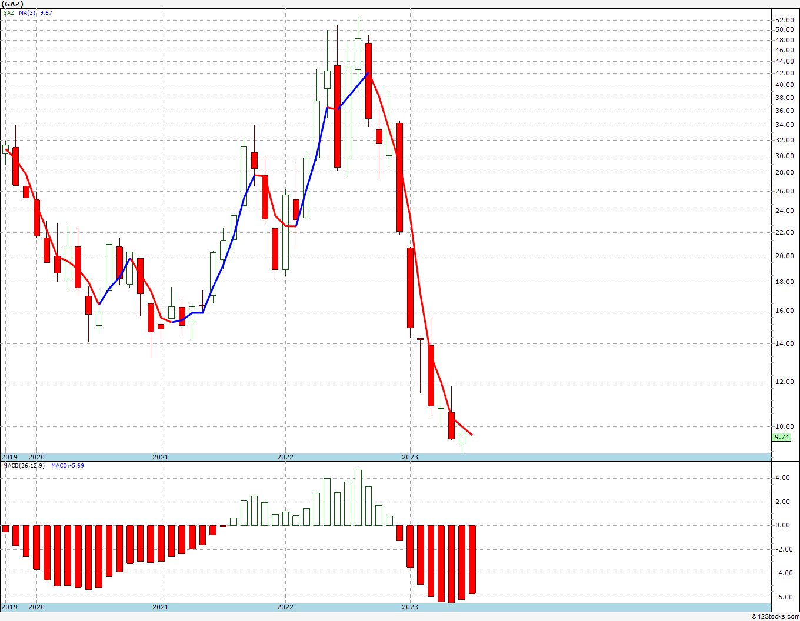The height and width of the screenshot is (621, 800).
Task: Click the 2022 year marker in MACD panel
Action: (x=285, y=607)
